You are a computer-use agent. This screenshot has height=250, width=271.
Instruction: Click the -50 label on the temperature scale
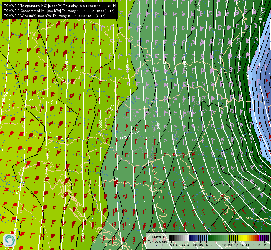171,245
